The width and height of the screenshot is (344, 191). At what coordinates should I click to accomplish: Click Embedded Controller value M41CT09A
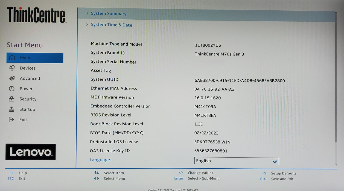[x=205, y=107]
